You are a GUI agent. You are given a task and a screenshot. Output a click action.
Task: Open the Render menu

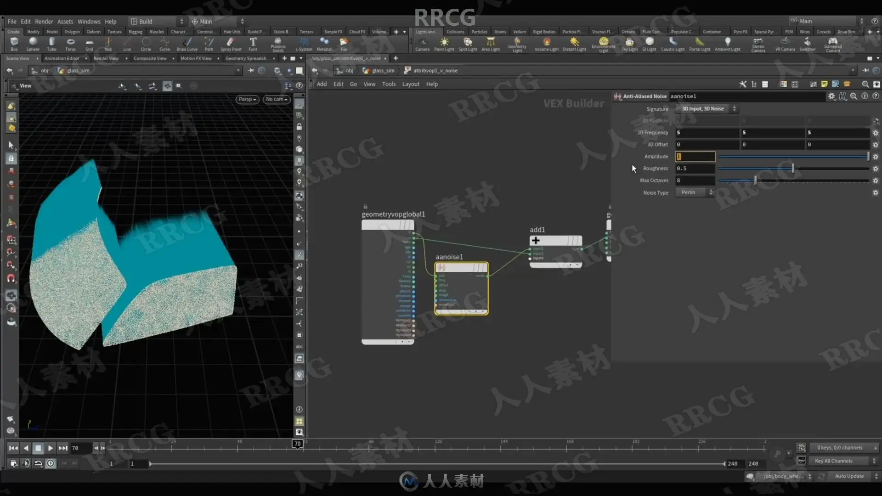click(44, 22)
